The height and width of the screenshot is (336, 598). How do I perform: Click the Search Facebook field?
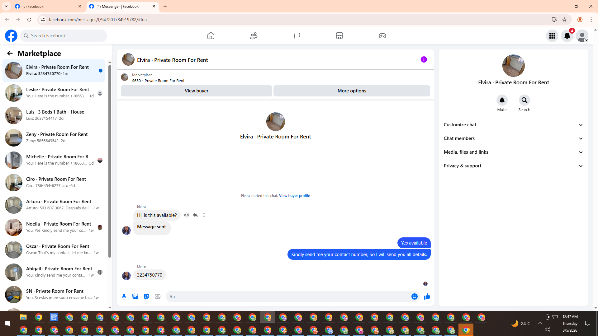[x=64, y=36]
